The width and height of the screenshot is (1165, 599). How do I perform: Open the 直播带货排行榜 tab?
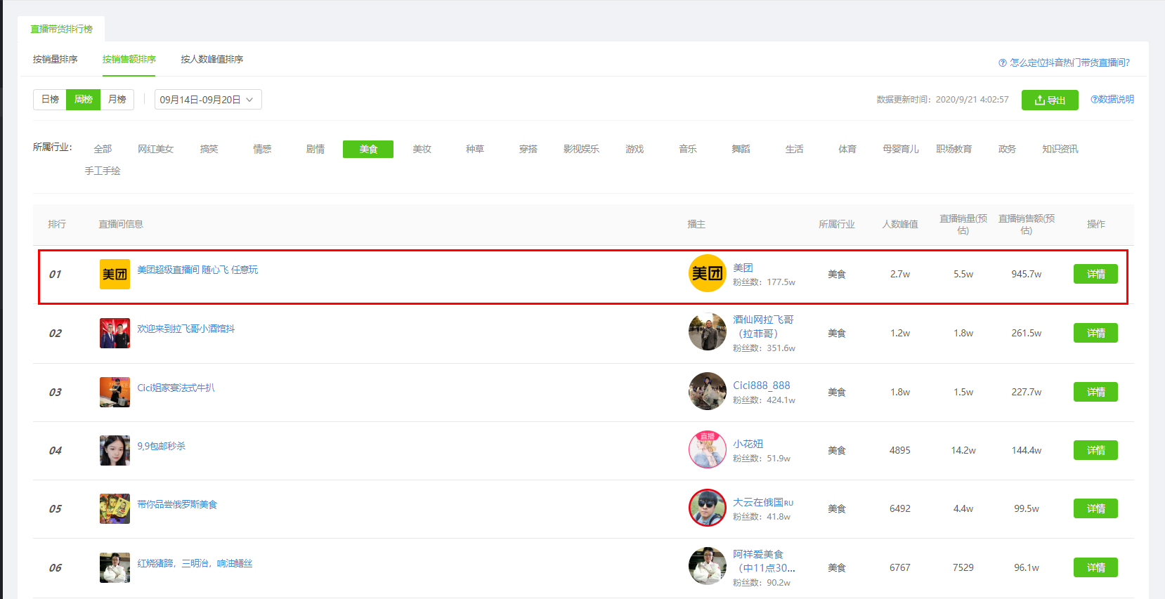61,29
